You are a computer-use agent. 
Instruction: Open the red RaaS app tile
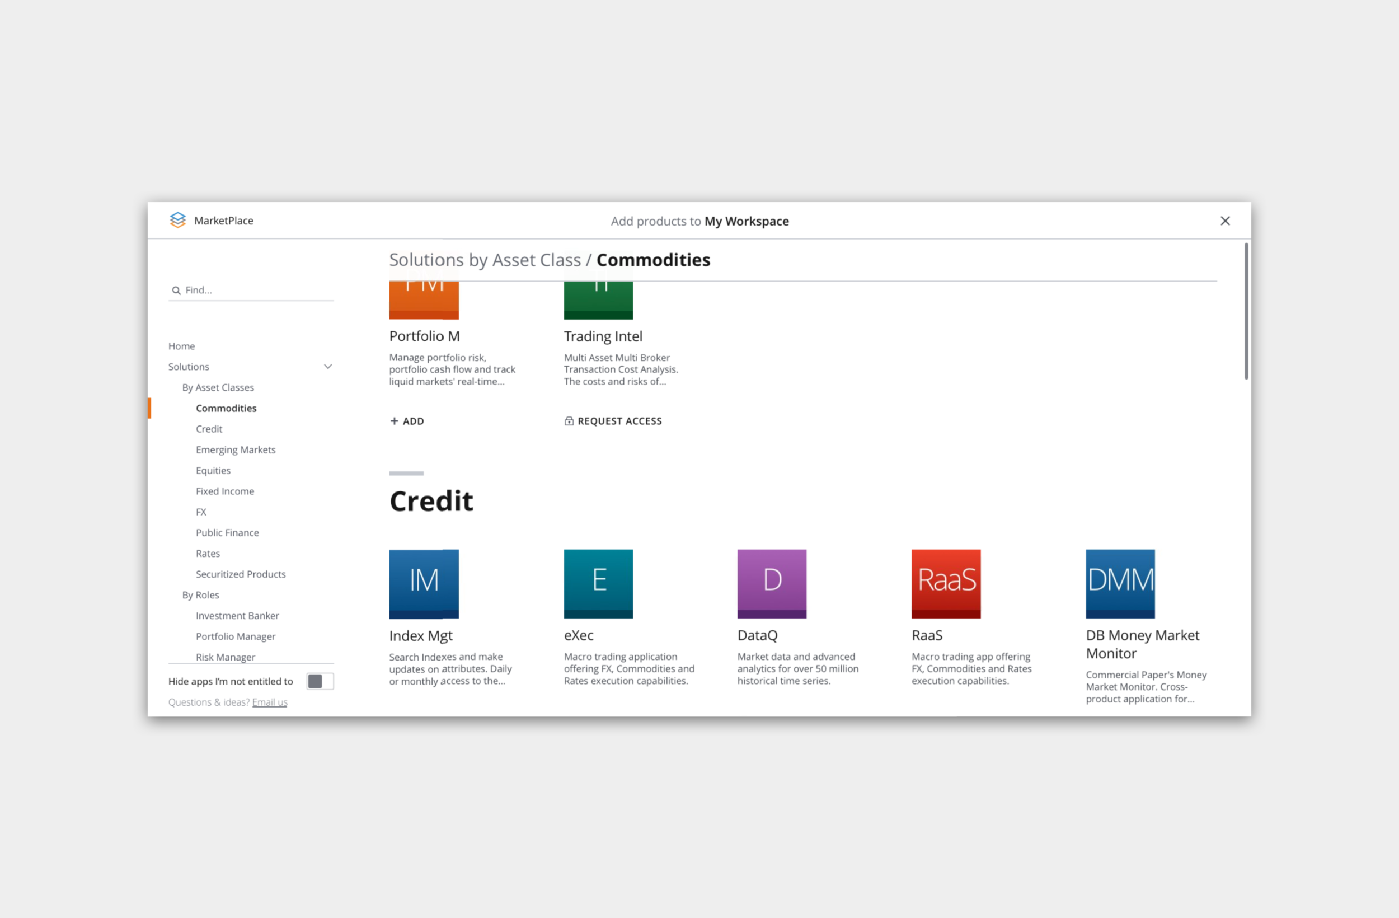945,583
